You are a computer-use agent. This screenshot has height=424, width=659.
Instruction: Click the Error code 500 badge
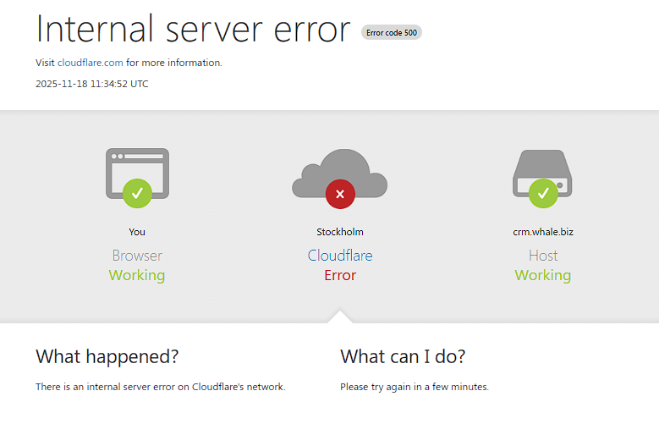pyautogui.click(x=392, y=32)
